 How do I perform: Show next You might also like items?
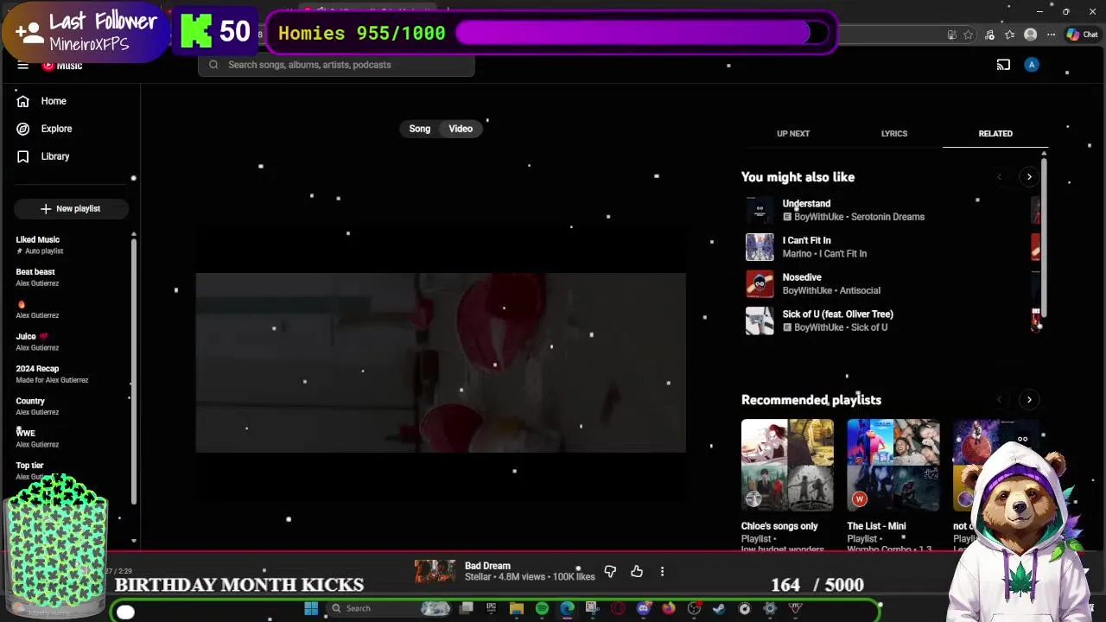coord(1029,177)
